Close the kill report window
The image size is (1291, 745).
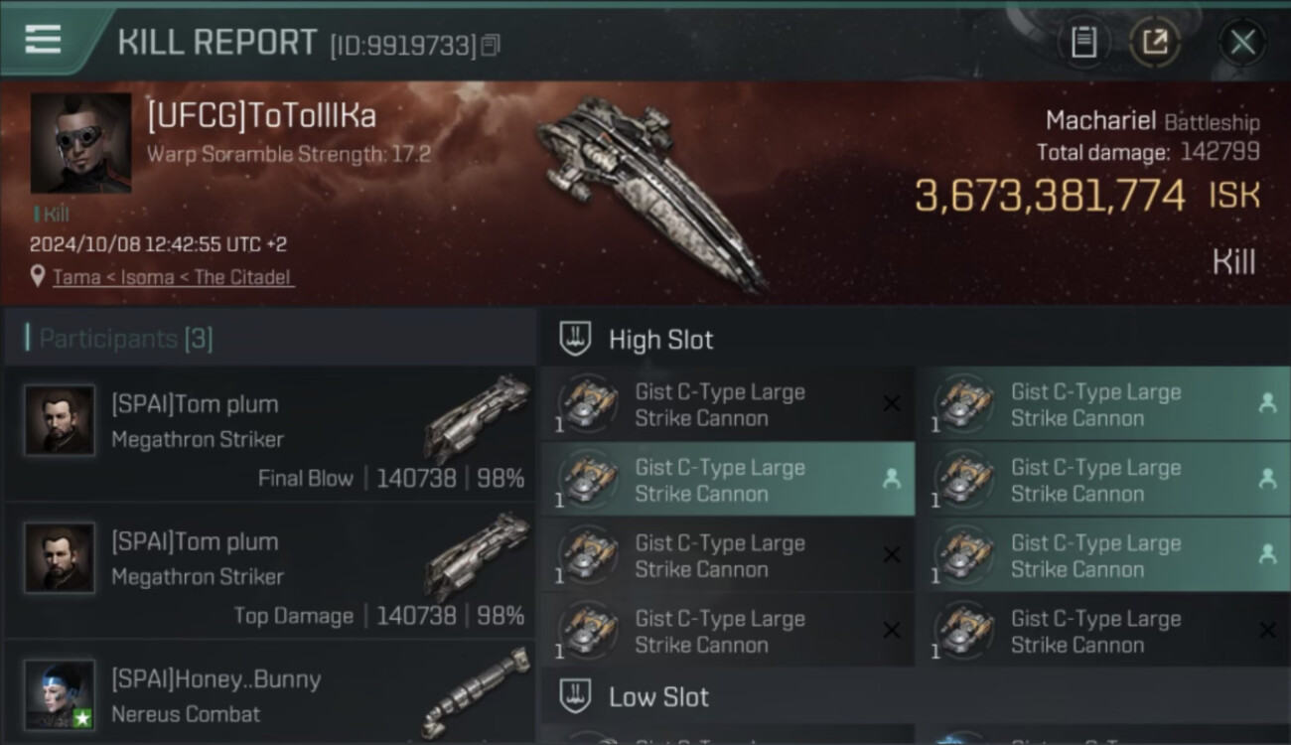pos(1242,42)
